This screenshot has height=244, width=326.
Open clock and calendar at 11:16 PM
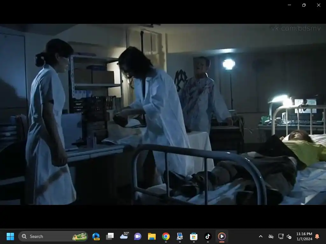pyautogui.click(x=304, y=236)
